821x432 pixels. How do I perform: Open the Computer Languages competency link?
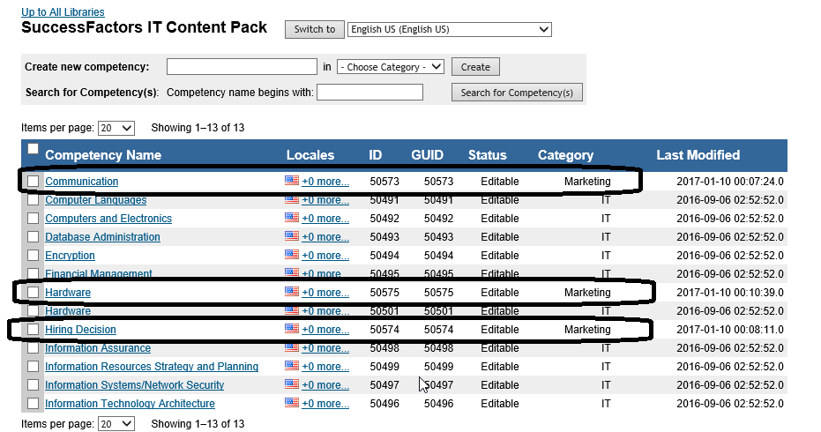click(x=96, y=199)
